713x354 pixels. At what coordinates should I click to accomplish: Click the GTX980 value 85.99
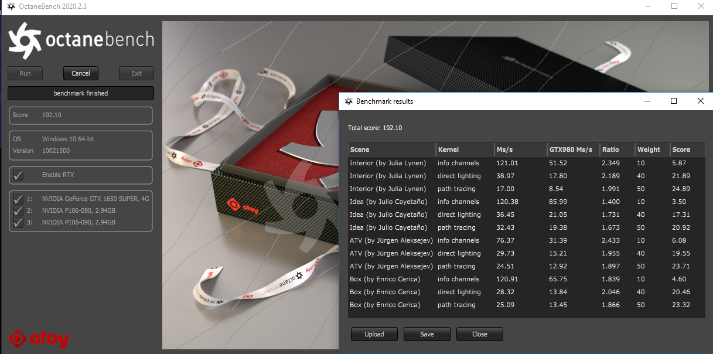pos(558,202)
